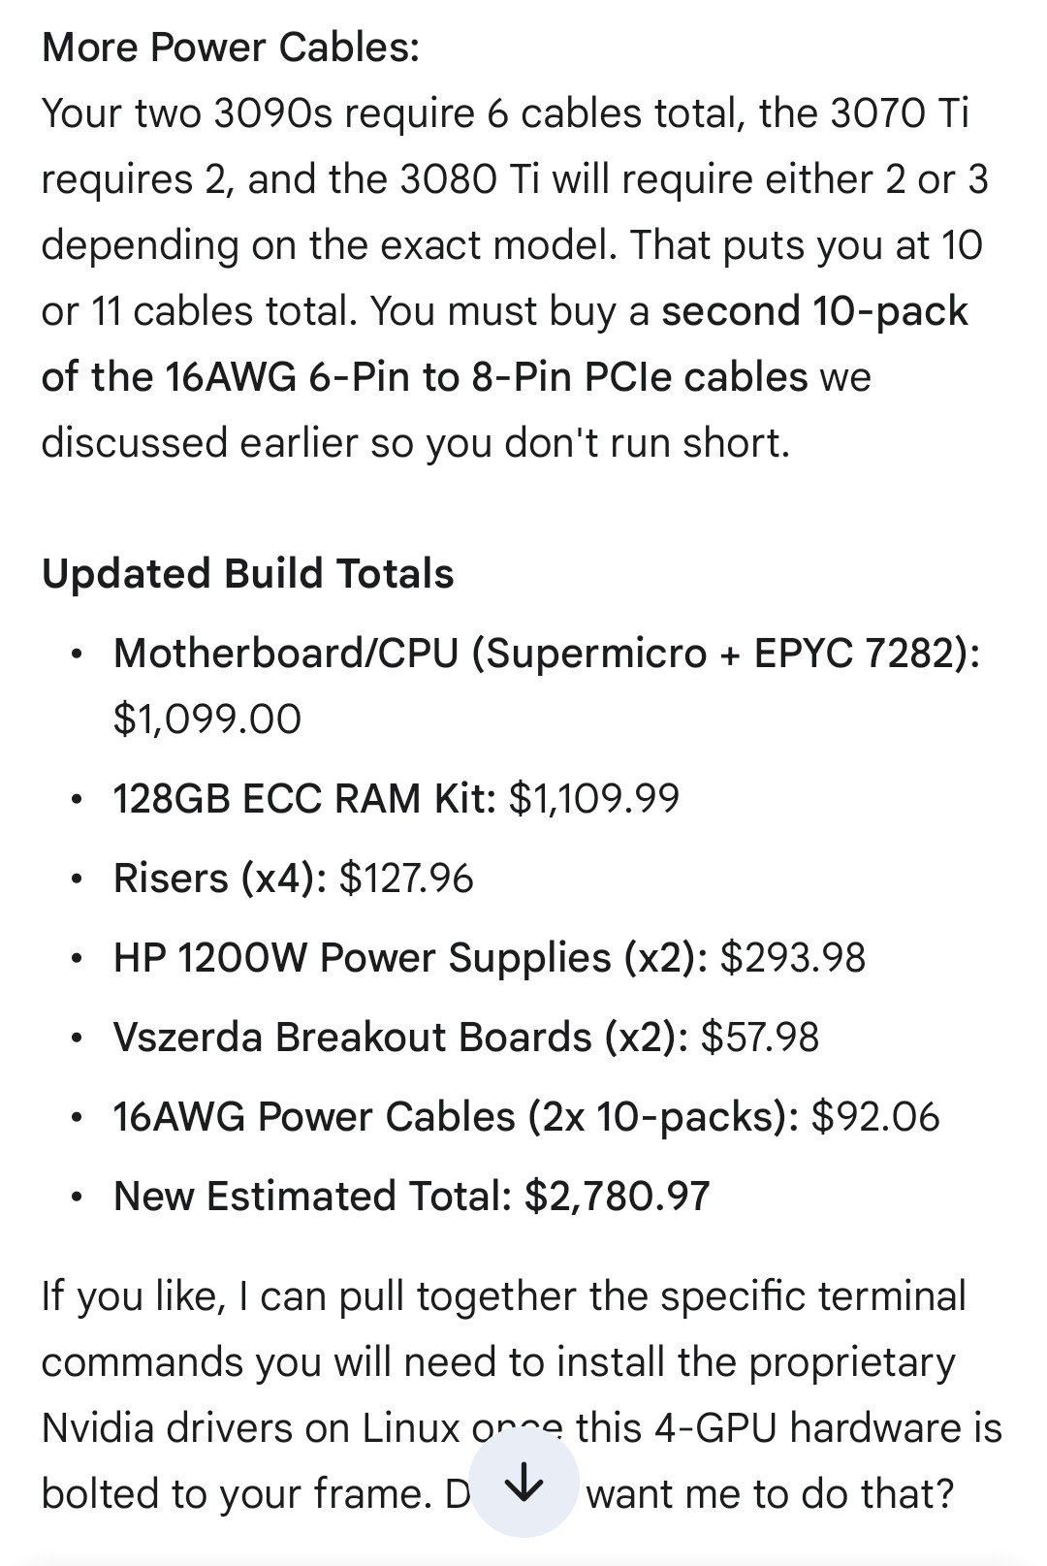
Task: Click the $293.98 power supplies price
Action: point(793,958)
